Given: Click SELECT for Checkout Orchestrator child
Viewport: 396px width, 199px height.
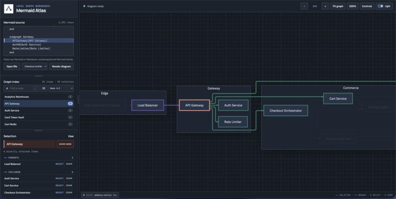Looking at the screenshot, I should click(59, 193).
